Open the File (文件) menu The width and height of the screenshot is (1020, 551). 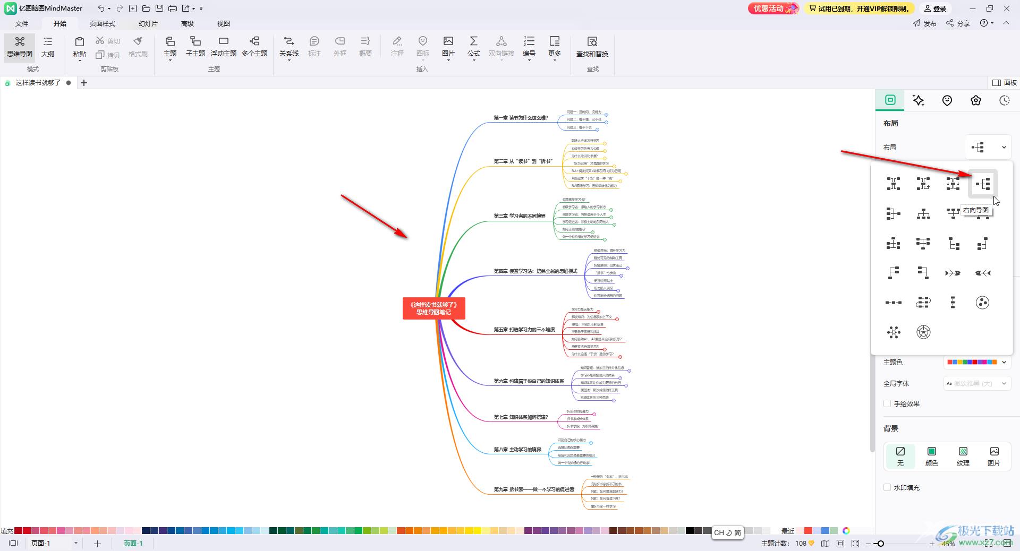click(x=22, y=23)
